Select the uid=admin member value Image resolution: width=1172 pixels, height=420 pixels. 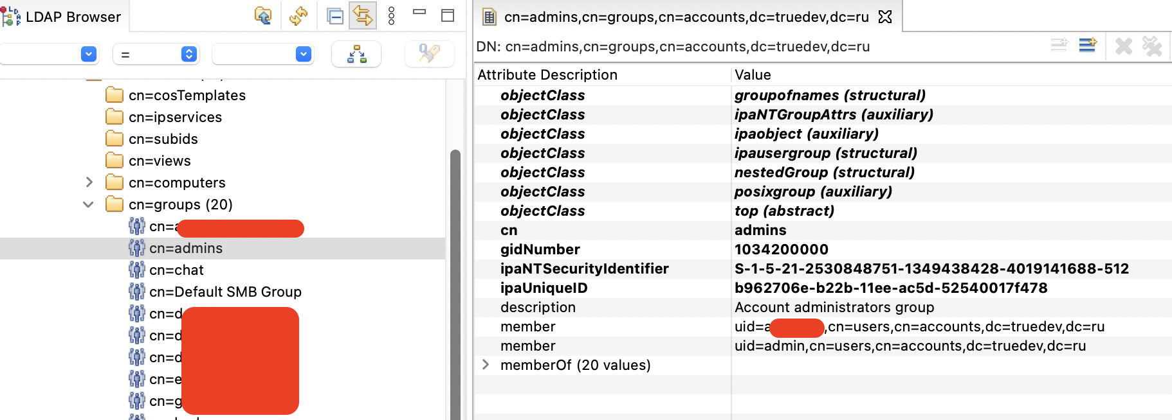[x=910, y=346]
